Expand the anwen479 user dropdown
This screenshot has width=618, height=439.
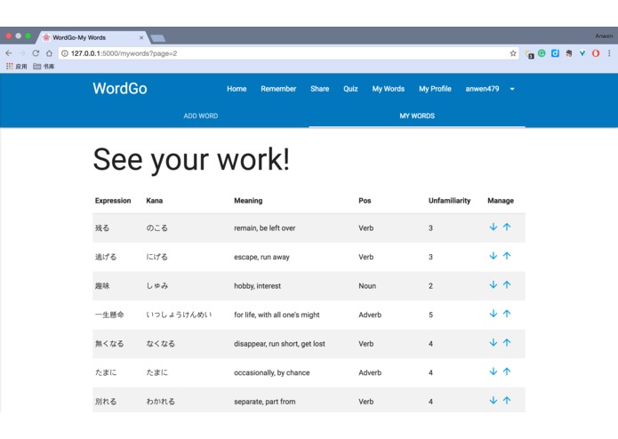coord(512,89)
